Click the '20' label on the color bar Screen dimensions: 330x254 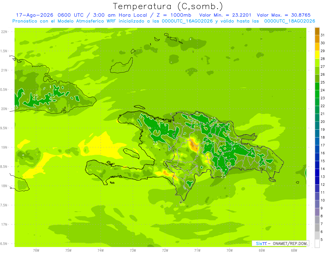pyautogui.click(x=323, y=122)
